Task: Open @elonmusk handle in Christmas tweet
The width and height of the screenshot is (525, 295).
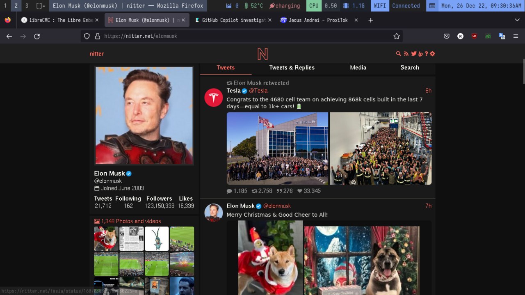Action: (x=277, y=206)
